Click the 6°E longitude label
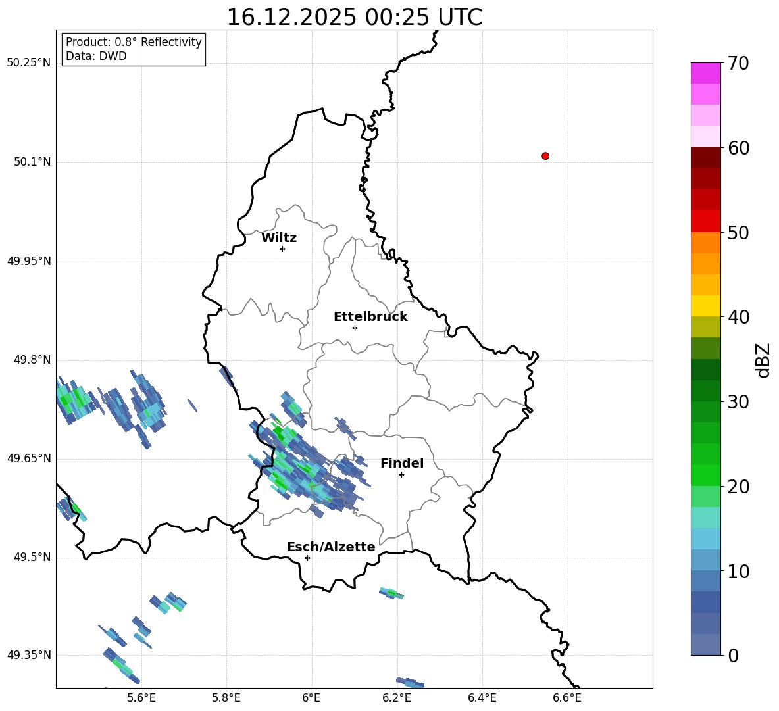779x711 pixels. tap(311, 698)
